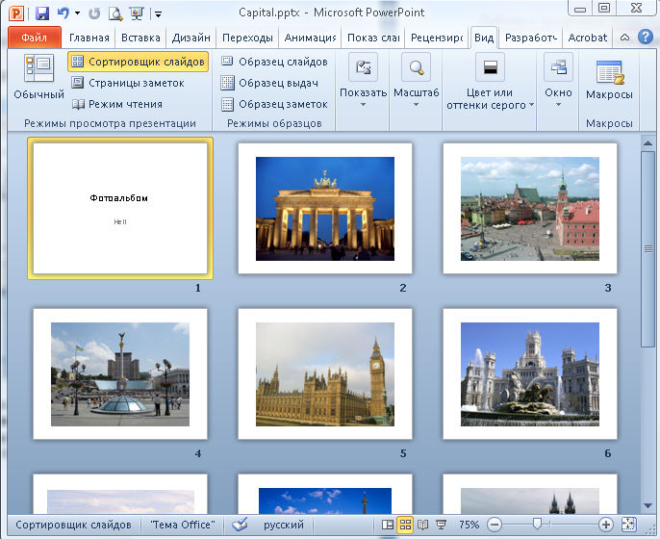This screenshot has height=539, width=660.
Task: Click the PowerPoint application icon
Action: click(x=16, y=13)
